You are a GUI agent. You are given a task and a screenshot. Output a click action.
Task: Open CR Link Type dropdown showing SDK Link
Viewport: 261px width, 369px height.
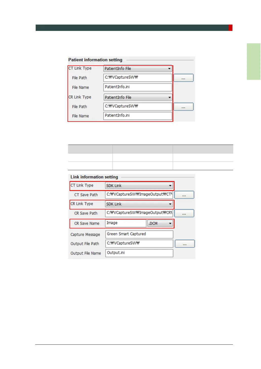(139, 204)
